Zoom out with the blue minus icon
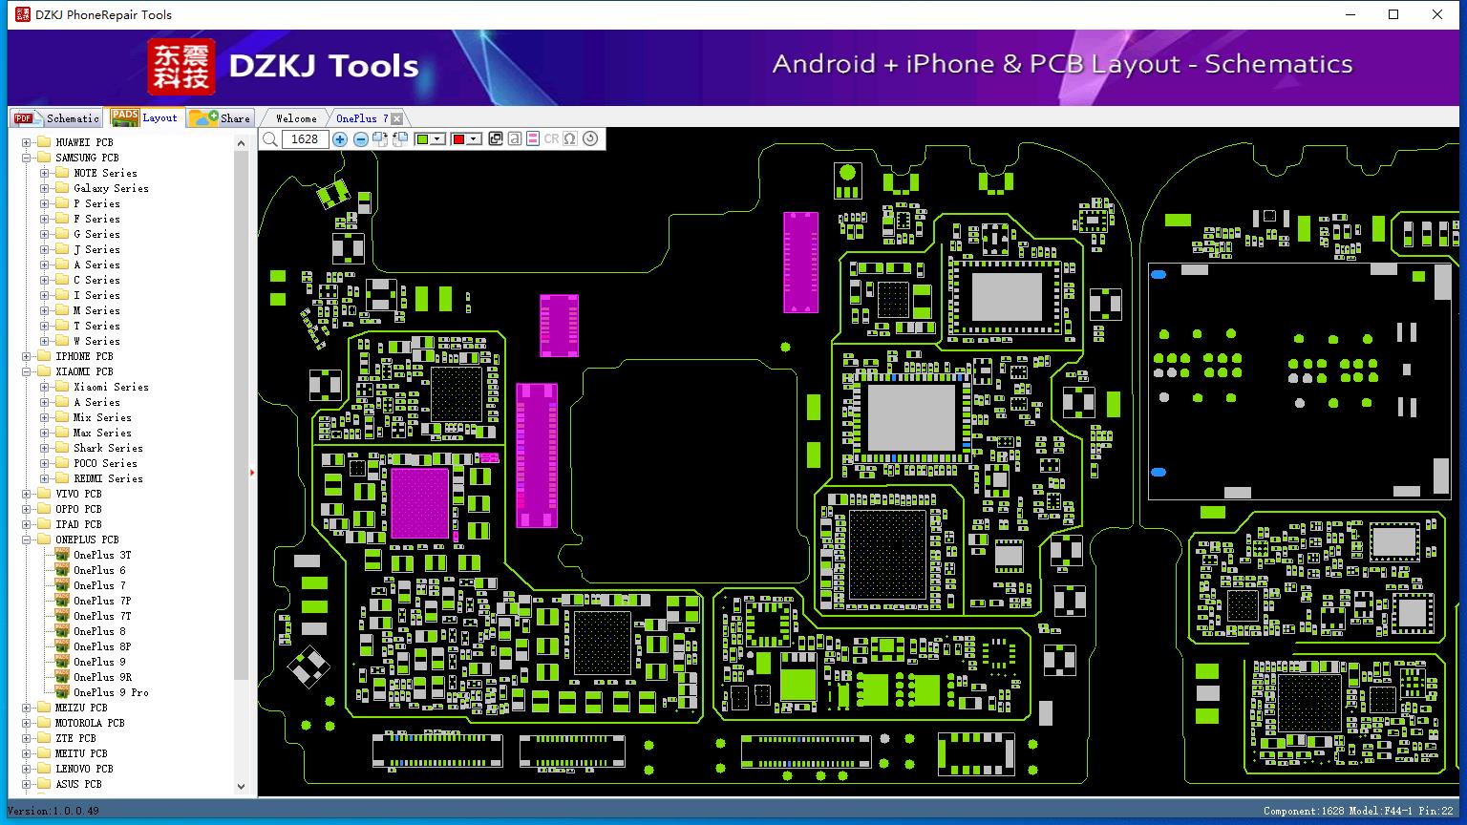The width and height of the screenshot is (1467, 825). pos(360,139)
